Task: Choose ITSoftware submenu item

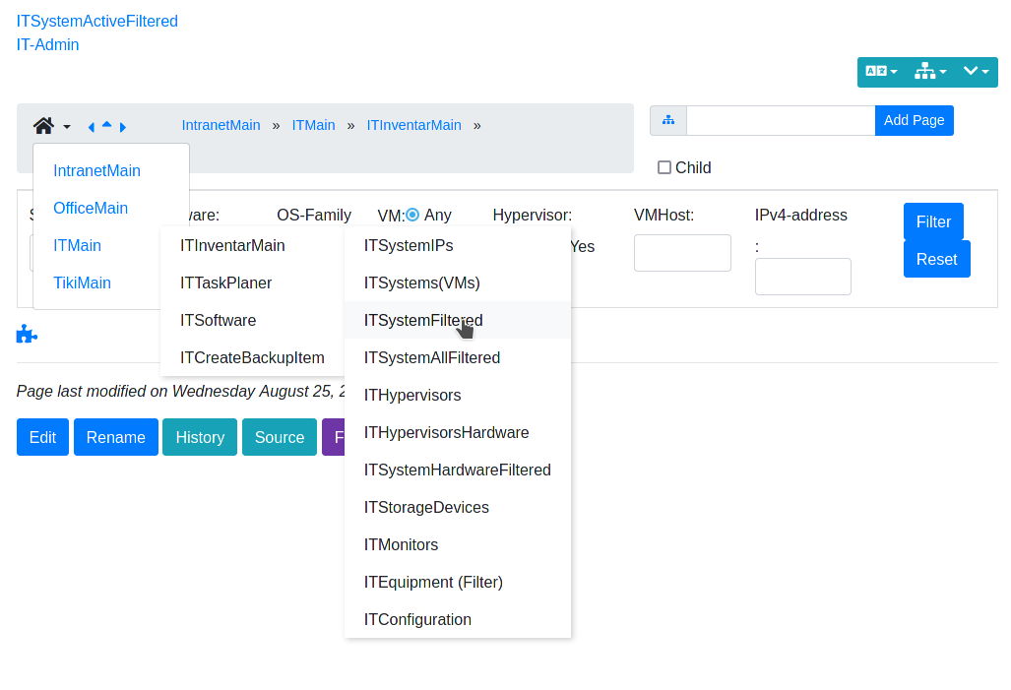Action: 253,321
